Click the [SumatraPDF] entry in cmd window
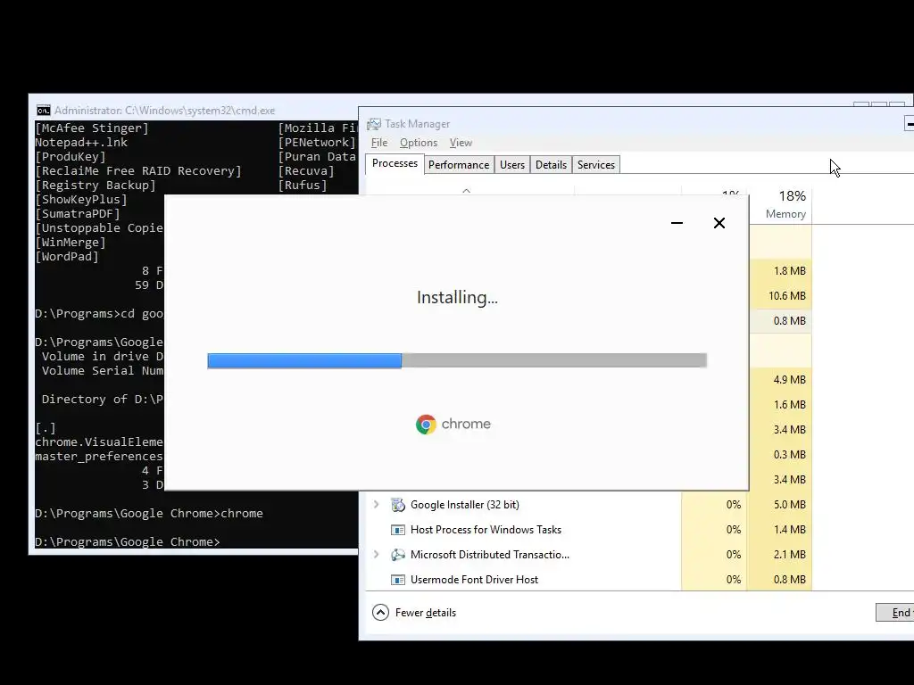 78,214
